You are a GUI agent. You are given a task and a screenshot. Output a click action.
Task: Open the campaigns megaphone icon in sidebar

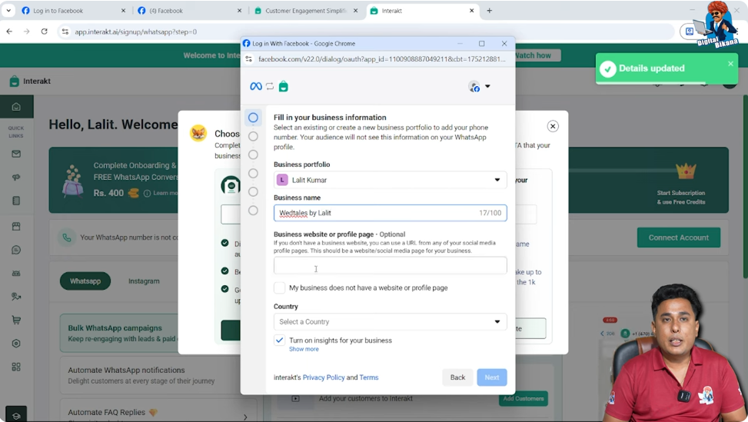(x=16, y=178)
